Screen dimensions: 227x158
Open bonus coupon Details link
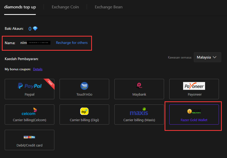coord(38,69)
